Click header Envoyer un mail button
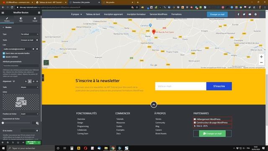The height and width of the screenshot is (151, 268). pyautogui.click(x=217, y=14)
